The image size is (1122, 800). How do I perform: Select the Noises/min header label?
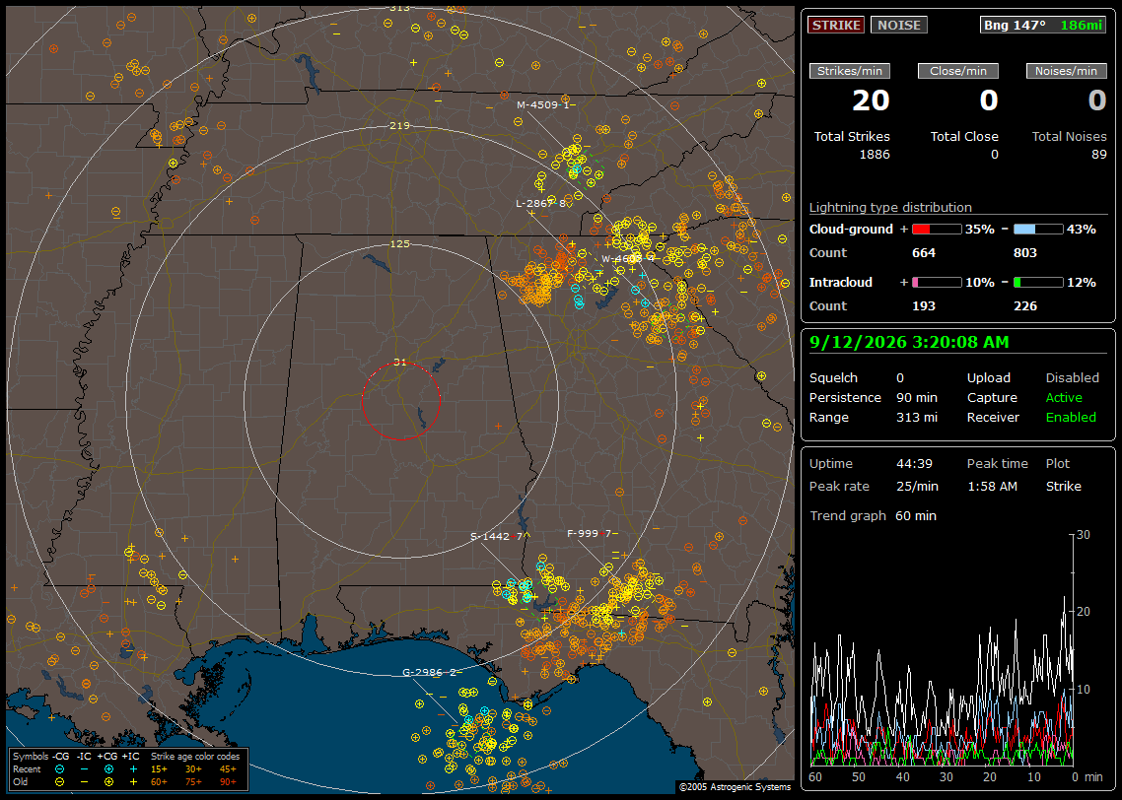[x=1066, y=71]
